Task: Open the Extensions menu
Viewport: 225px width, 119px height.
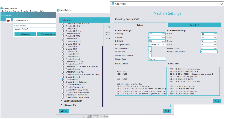Action: tap(25, 11)
